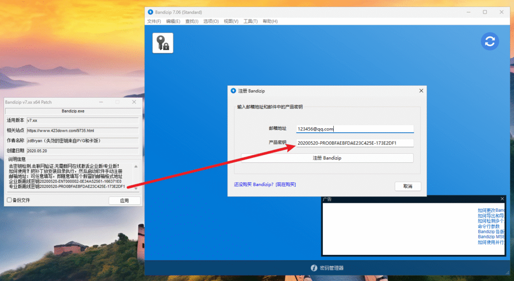Enable the 备份文件 checkbox in Patch window
Screen dimensions: 514x281
tap(9, 200)
